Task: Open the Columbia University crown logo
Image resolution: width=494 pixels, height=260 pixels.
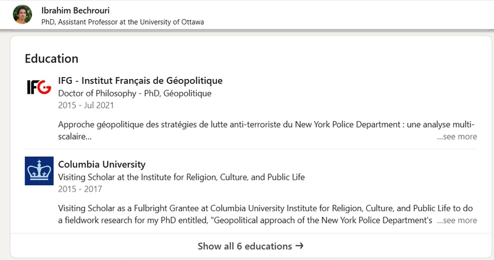Action: coord(39,171)
